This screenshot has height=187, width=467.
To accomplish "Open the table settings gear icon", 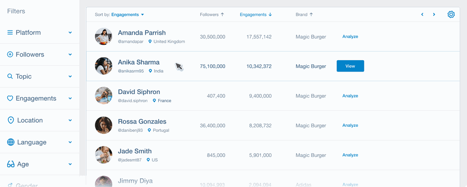I will coord(451,15).
